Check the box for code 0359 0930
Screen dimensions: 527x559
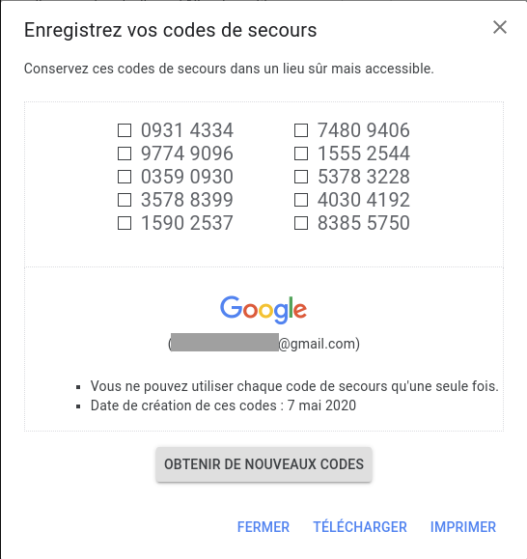[x=125, y=177]
